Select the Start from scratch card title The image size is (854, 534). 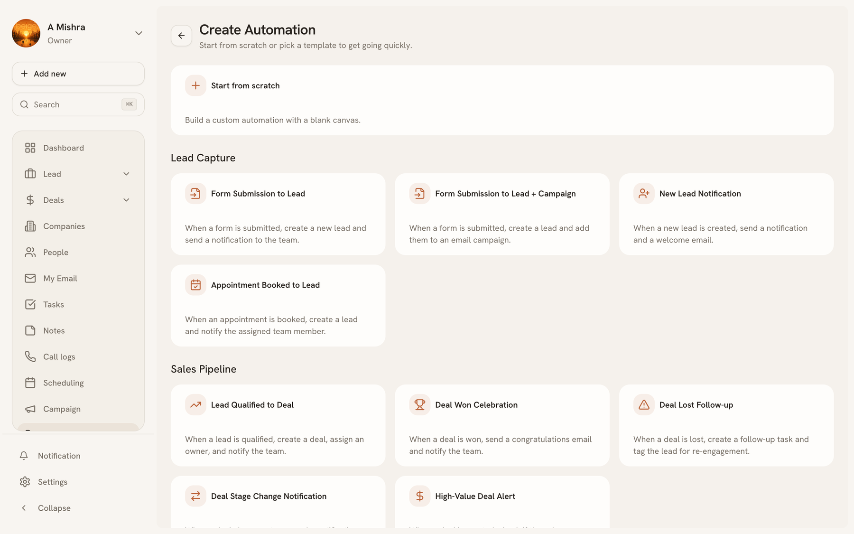(245, 85)
